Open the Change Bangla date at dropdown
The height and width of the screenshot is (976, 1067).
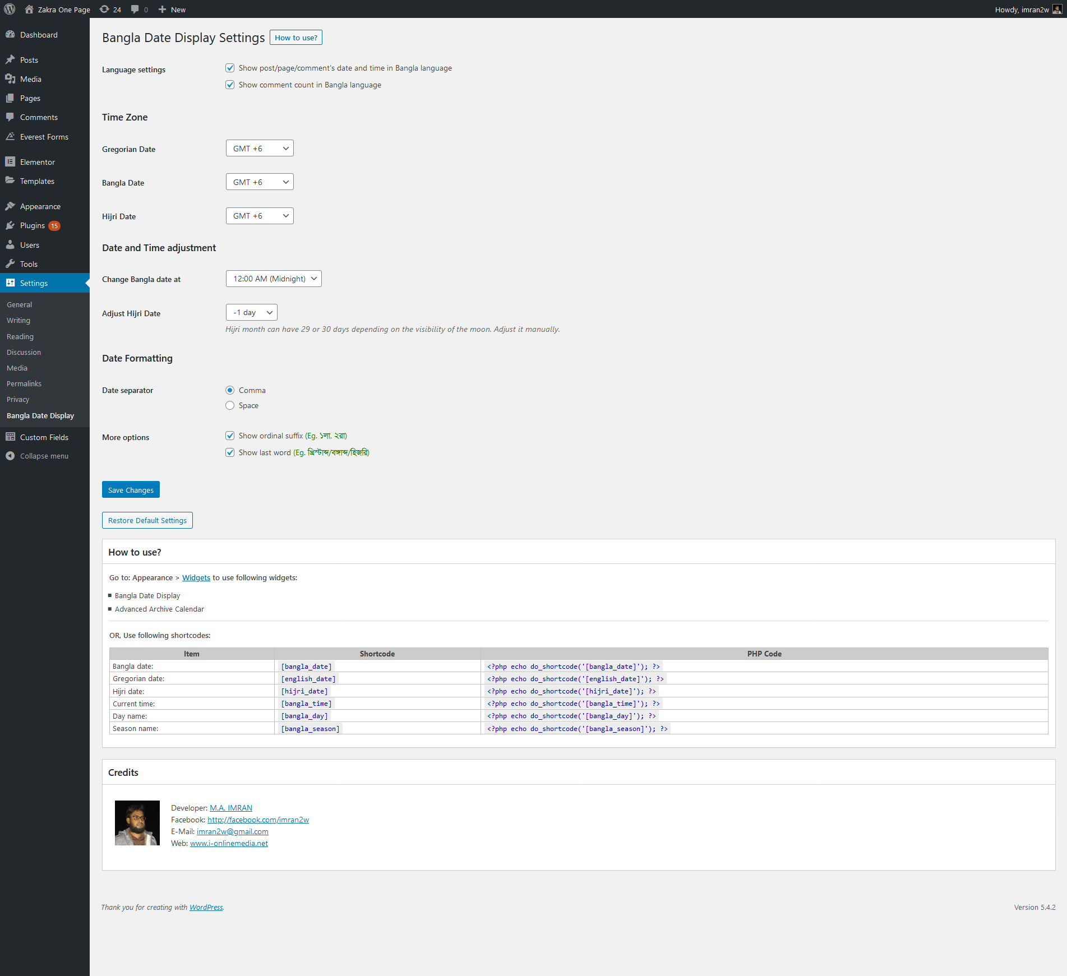coord(274,279)
